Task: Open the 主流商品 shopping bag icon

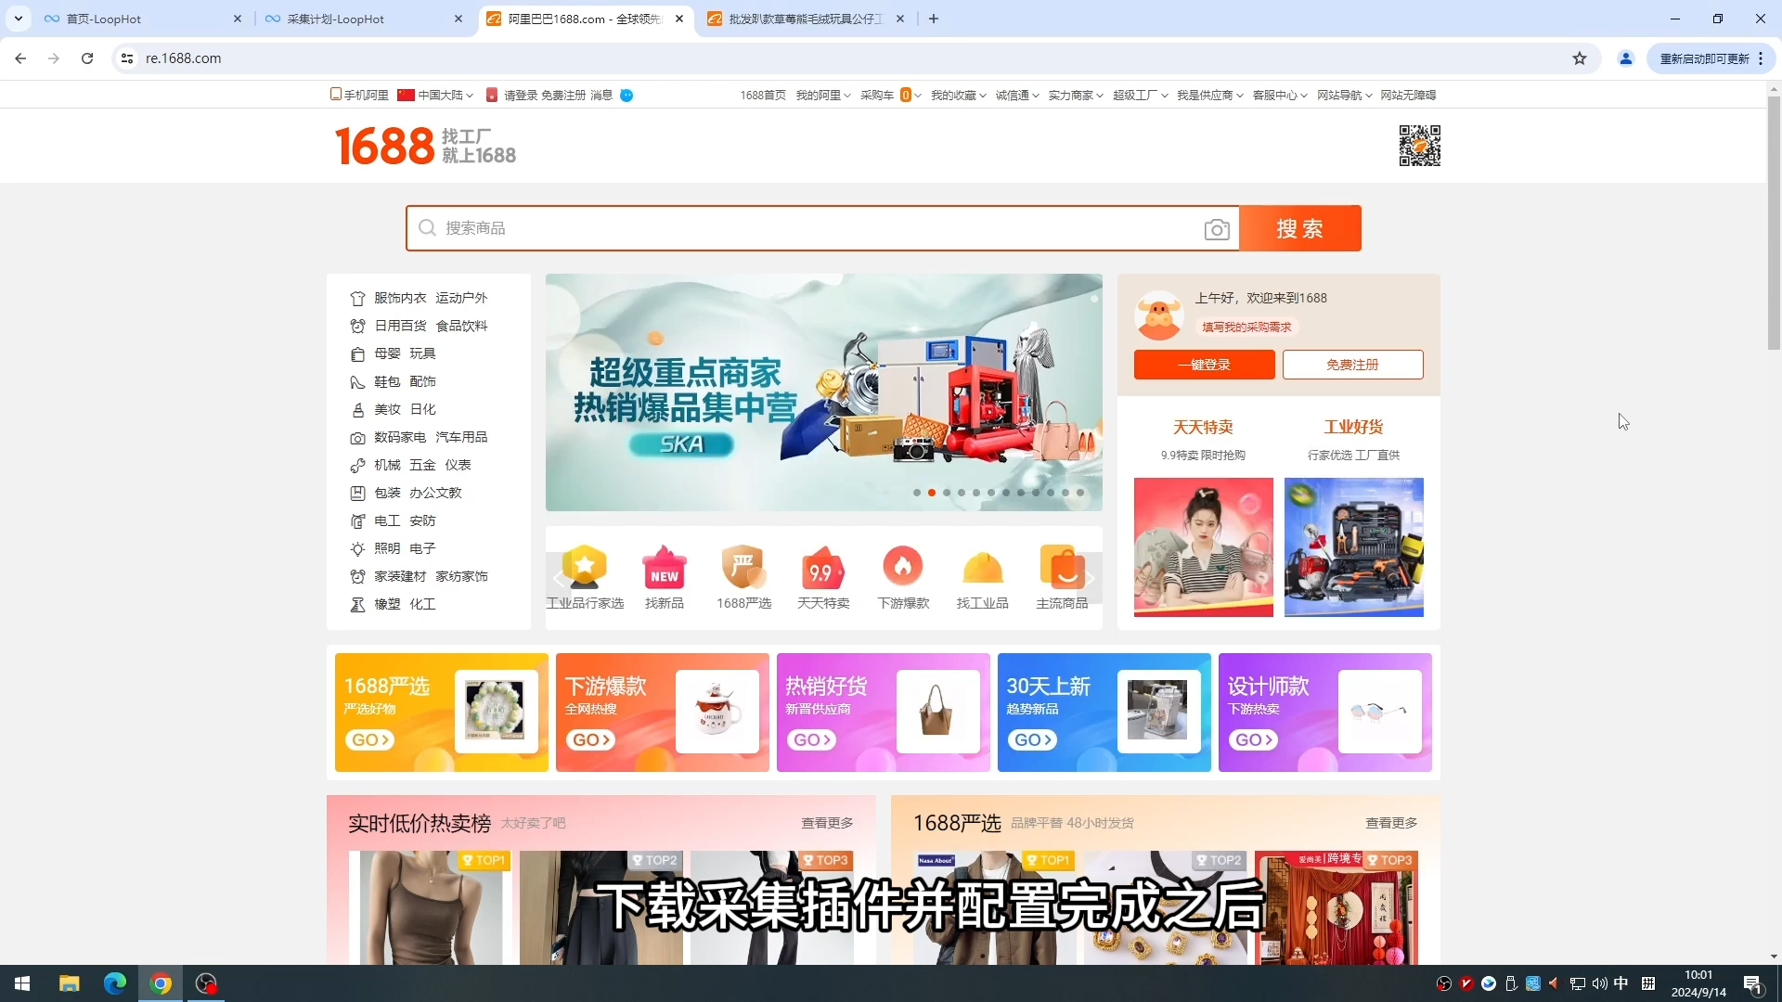Action: tap(1063, 568)
